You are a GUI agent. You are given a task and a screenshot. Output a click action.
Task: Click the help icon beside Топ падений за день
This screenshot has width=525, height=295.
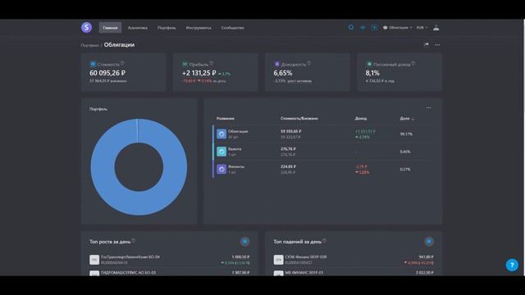pos(324,240)
